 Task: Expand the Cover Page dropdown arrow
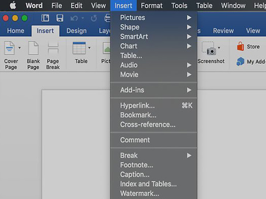pyautogui.click(x=19, y=48)
